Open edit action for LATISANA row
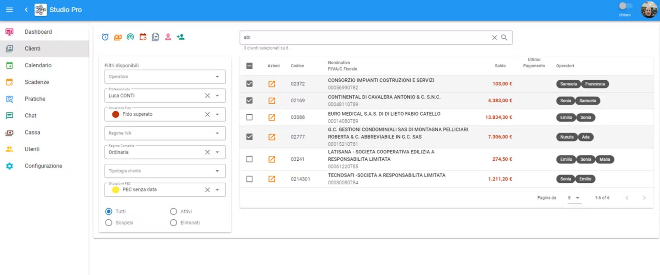660x275 pixels. pos(272,159)
